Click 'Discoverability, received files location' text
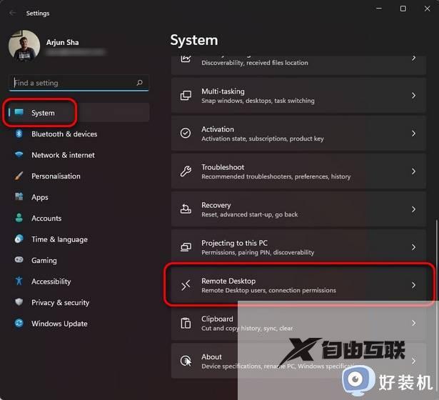Image resolution: width=439 pixels, height=400 pixels. [x=255, y=63]
